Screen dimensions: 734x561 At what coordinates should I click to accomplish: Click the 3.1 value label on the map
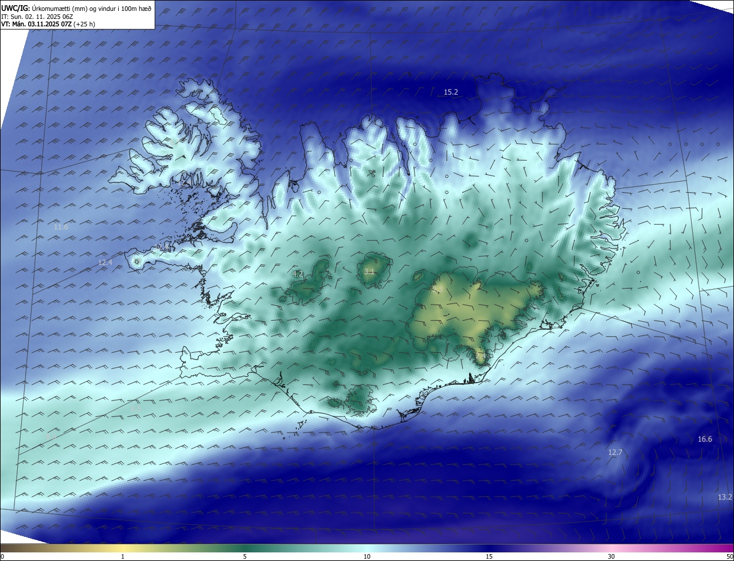369,271
